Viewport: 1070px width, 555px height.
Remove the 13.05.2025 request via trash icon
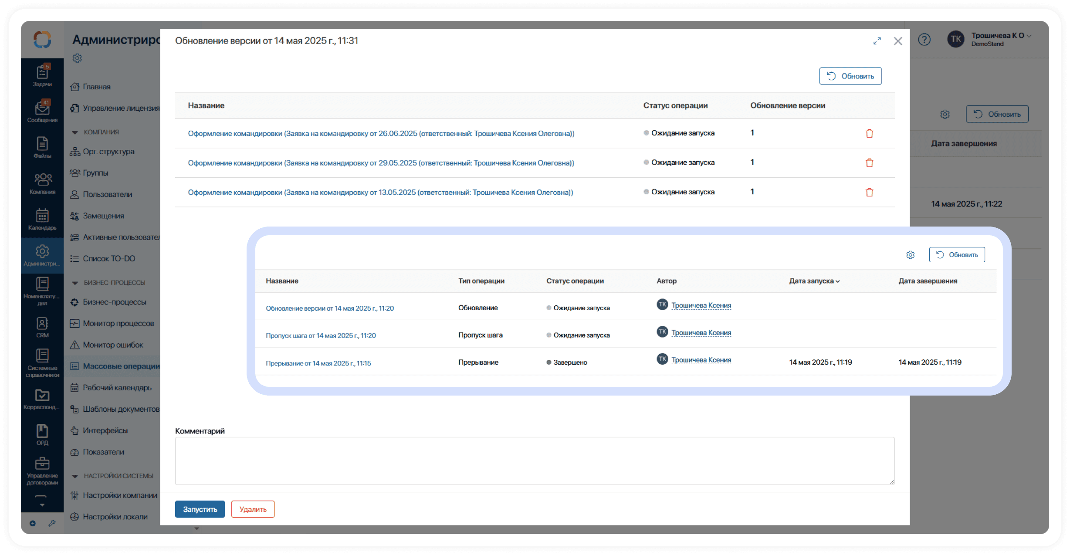(869, 192)
